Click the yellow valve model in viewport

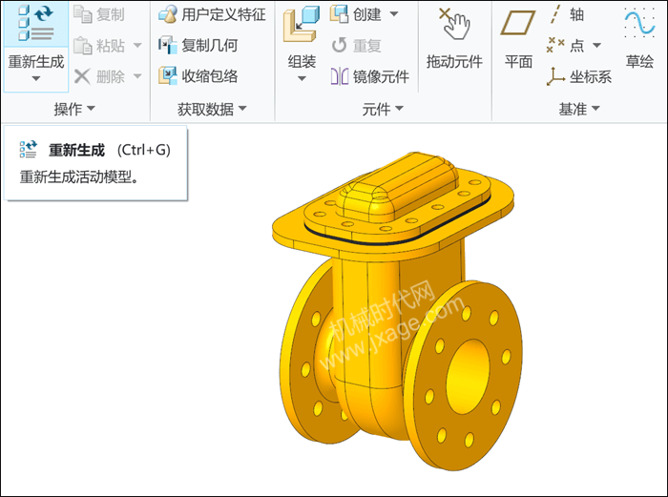point(396,311)
